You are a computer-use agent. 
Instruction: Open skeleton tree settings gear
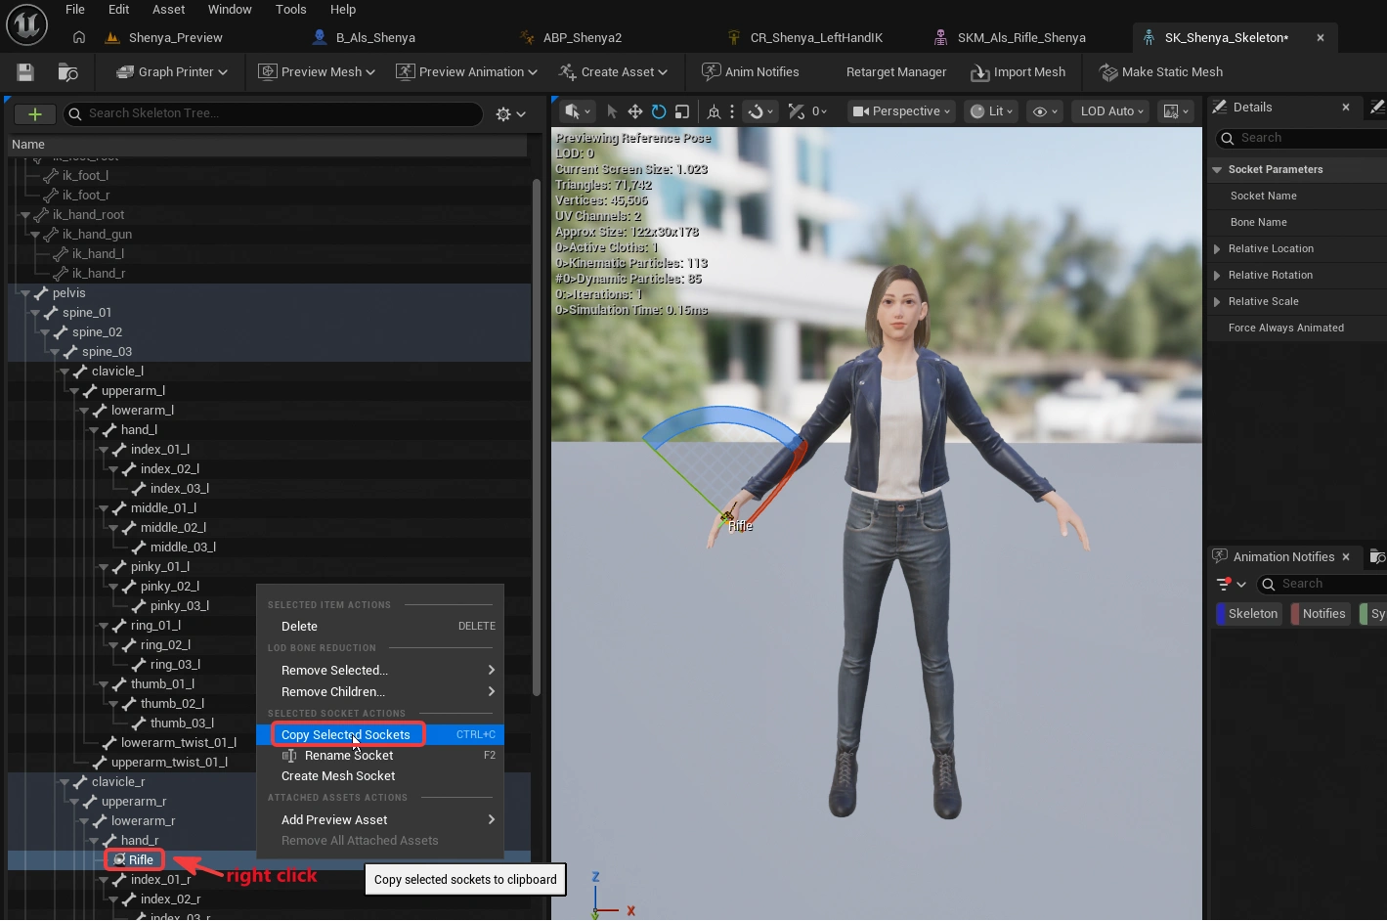(x=510, y=114)
